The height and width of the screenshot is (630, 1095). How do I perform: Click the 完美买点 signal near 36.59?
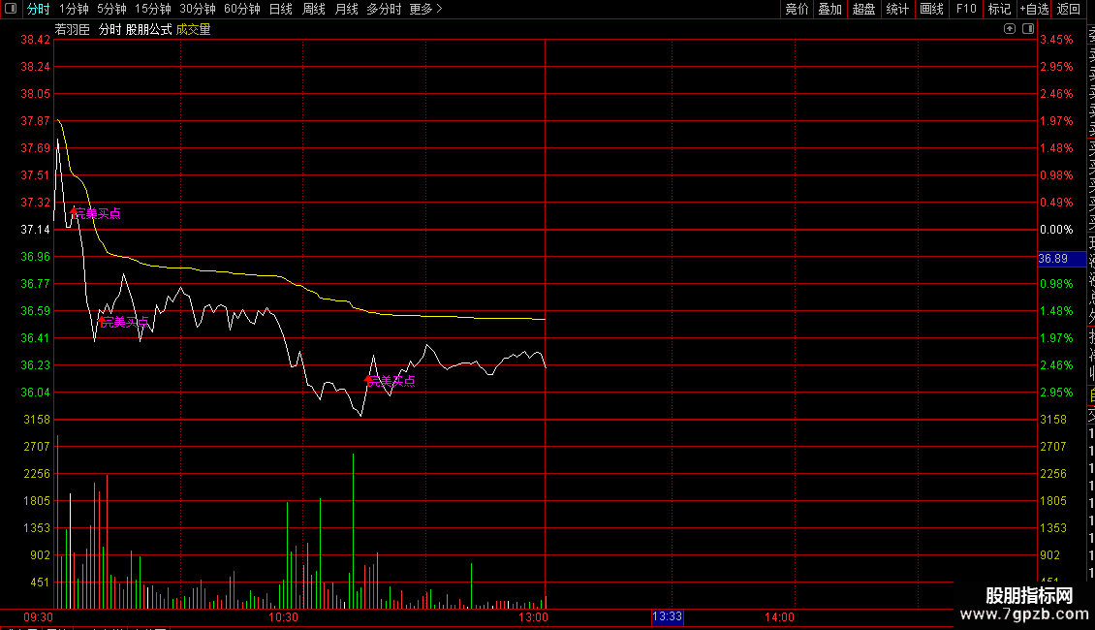point(124,321)
